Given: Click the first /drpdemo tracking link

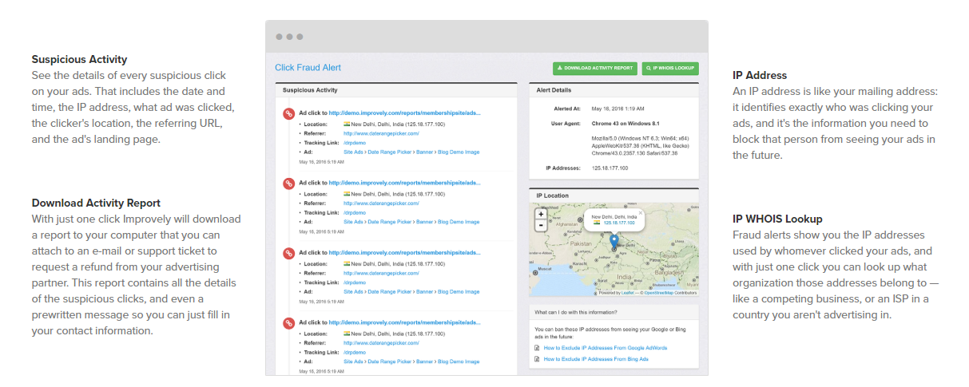Looking at the screenshot, I should pyautogui.click(x=354, y=143).
